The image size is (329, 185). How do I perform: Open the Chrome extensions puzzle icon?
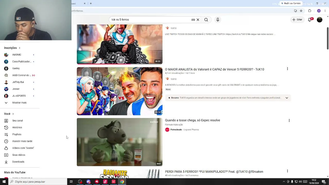pyautogui.click(x=310, y=11)
